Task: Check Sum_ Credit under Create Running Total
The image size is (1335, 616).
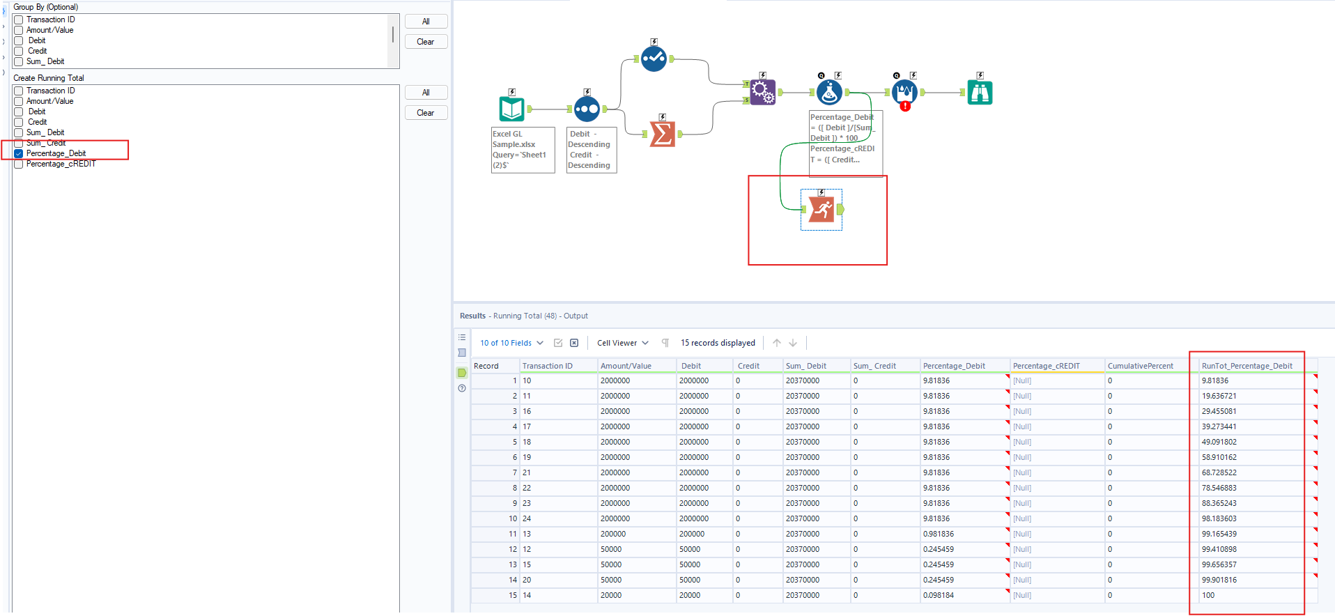Action: pos(19,143)
